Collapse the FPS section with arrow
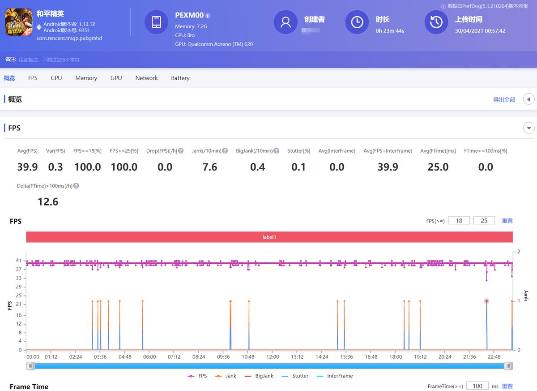537x391 pixels. coord(529,128)
